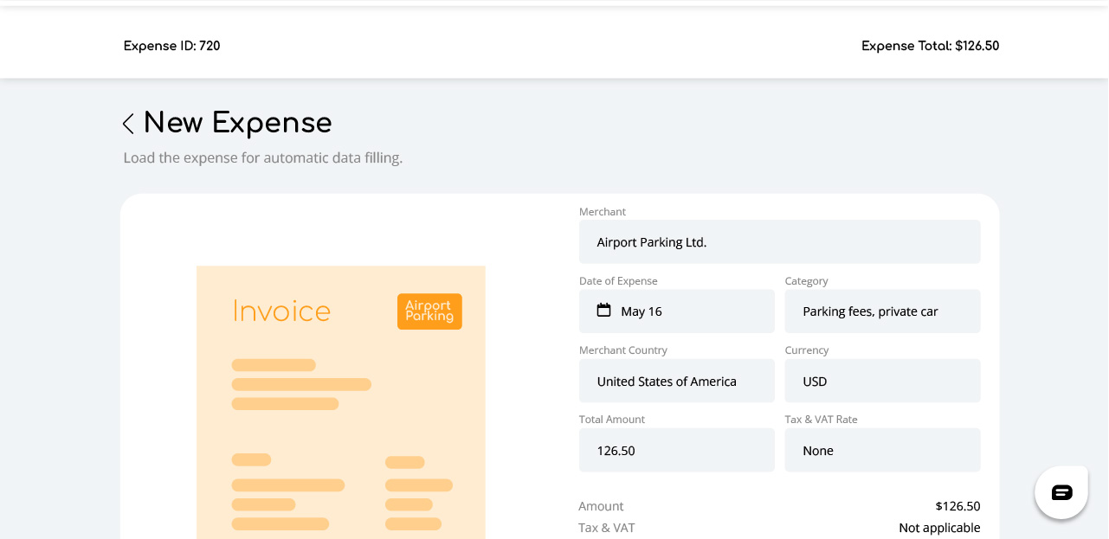
Task: Edit the Merchant field with Airport Parking Ltd.
Action: click(779, 242)
